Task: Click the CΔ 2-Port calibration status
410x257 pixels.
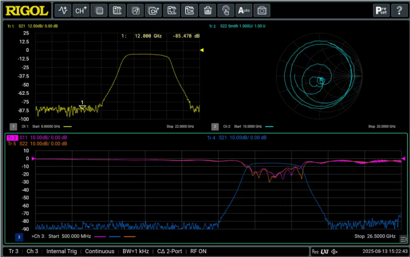Action: click(170, 251)
